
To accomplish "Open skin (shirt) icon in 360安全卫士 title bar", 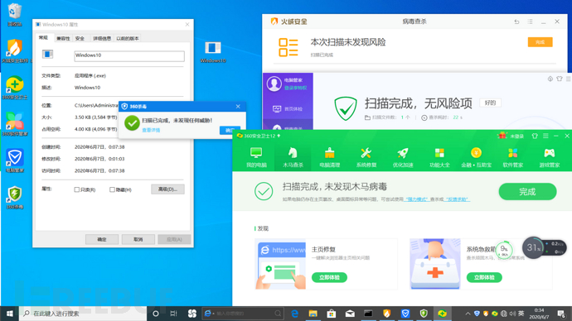I will coord(535,136).
